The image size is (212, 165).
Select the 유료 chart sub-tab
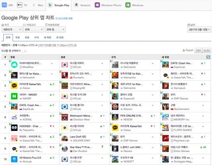click(x=27, y=37)
